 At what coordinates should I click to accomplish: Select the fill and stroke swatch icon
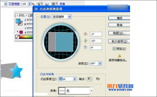click(19, 22)
